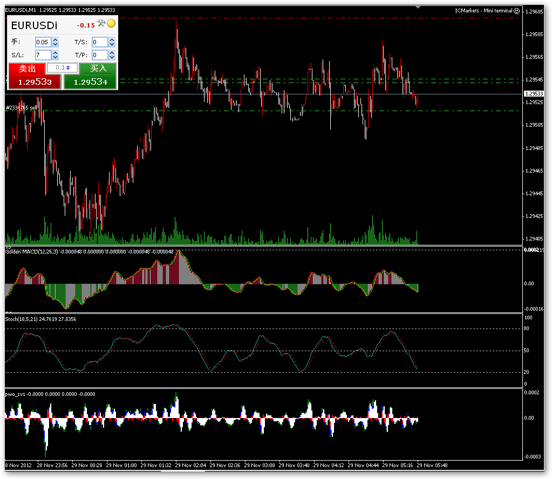Image resolution: width=552 pixels, height=479 pixels.
Task: Click the 29 Nov 05:48 time label
Action: (432, 466)
